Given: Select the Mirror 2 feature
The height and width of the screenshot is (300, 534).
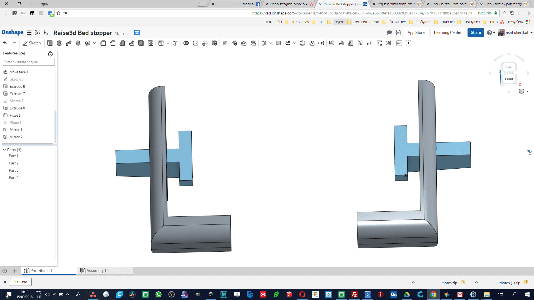Looking at the screenshot, I should (x=16, y=137).
